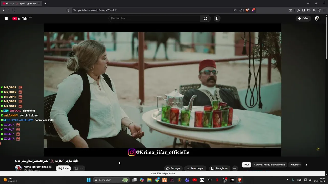
Task: Select the partially visible Vidéos chip
Action: [x=295, y=165]
